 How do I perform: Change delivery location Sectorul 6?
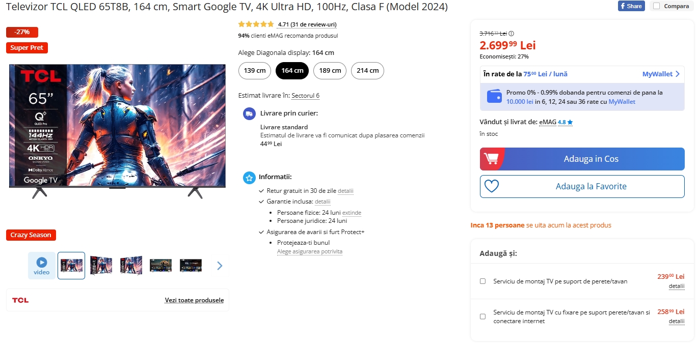click(x=305, y=96)
